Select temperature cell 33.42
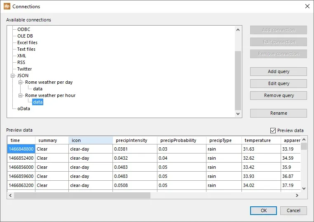 point(261,167)
